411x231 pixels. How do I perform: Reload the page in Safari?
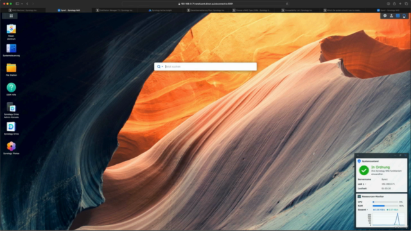coord(287,4)
